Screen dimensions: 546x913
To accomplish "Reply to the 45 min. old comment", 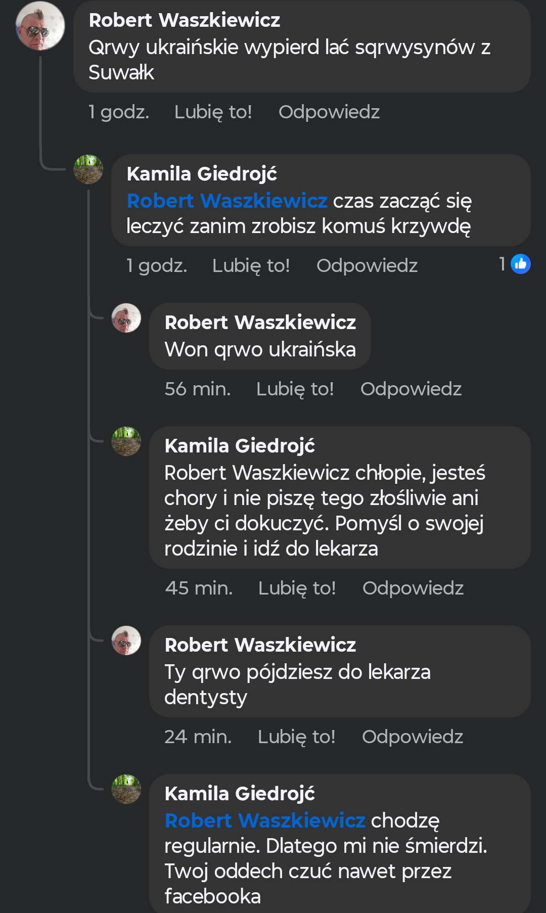I will [x=413, y=588].
